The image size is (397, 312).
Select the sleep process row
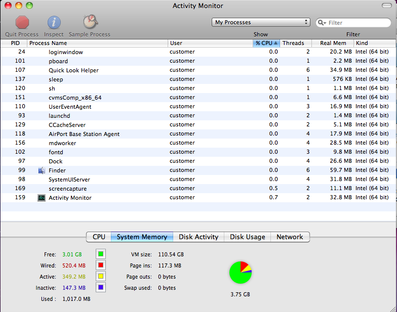click(198, 79)
